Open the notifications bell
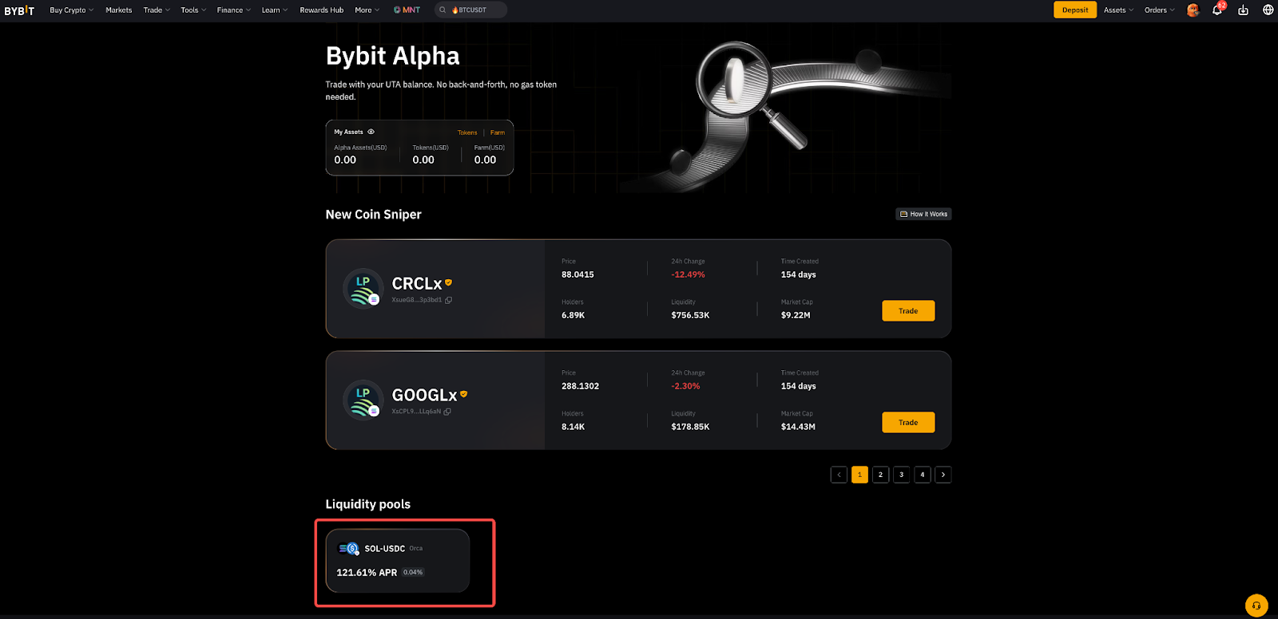 1217,10
